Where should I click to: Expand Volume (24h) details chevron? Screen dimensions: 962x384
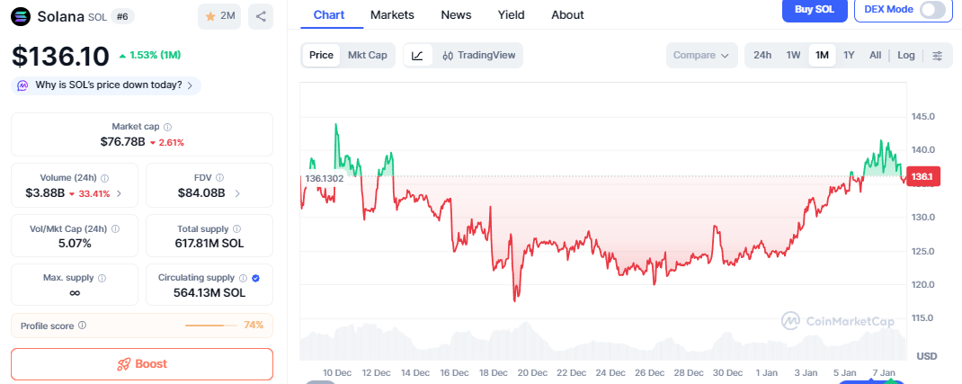click(120, 193)
